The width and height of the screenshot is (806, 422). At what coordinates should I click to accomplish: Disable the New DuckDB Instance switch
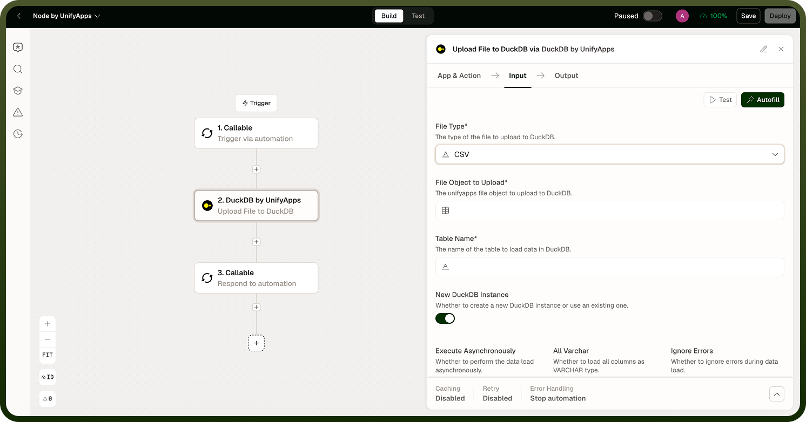pos(445,318)
